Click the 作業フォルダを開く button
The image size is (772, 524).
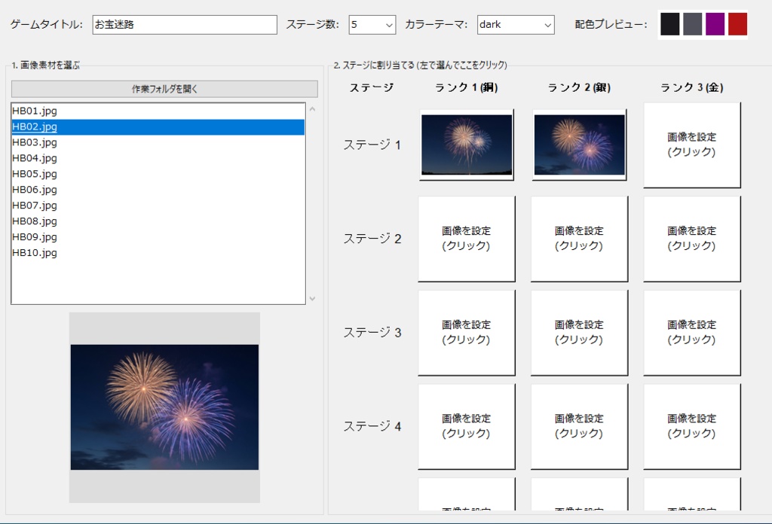(164, 89)
